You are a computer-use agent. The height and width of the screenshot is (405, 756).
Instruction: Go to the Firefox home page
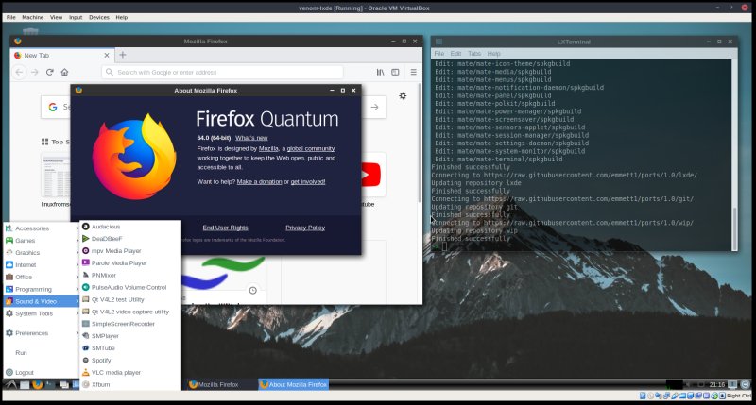tap(64, 73)
